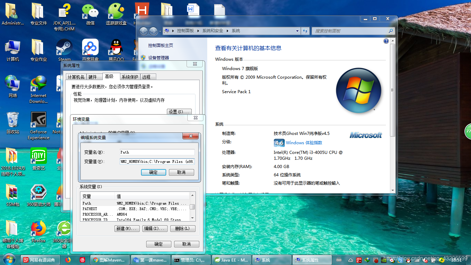Click 确定 in 编辑系统变量 dialog

tap(153, 172)
